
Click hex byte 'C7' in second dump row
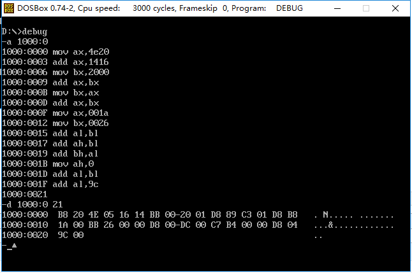(216, 225)
